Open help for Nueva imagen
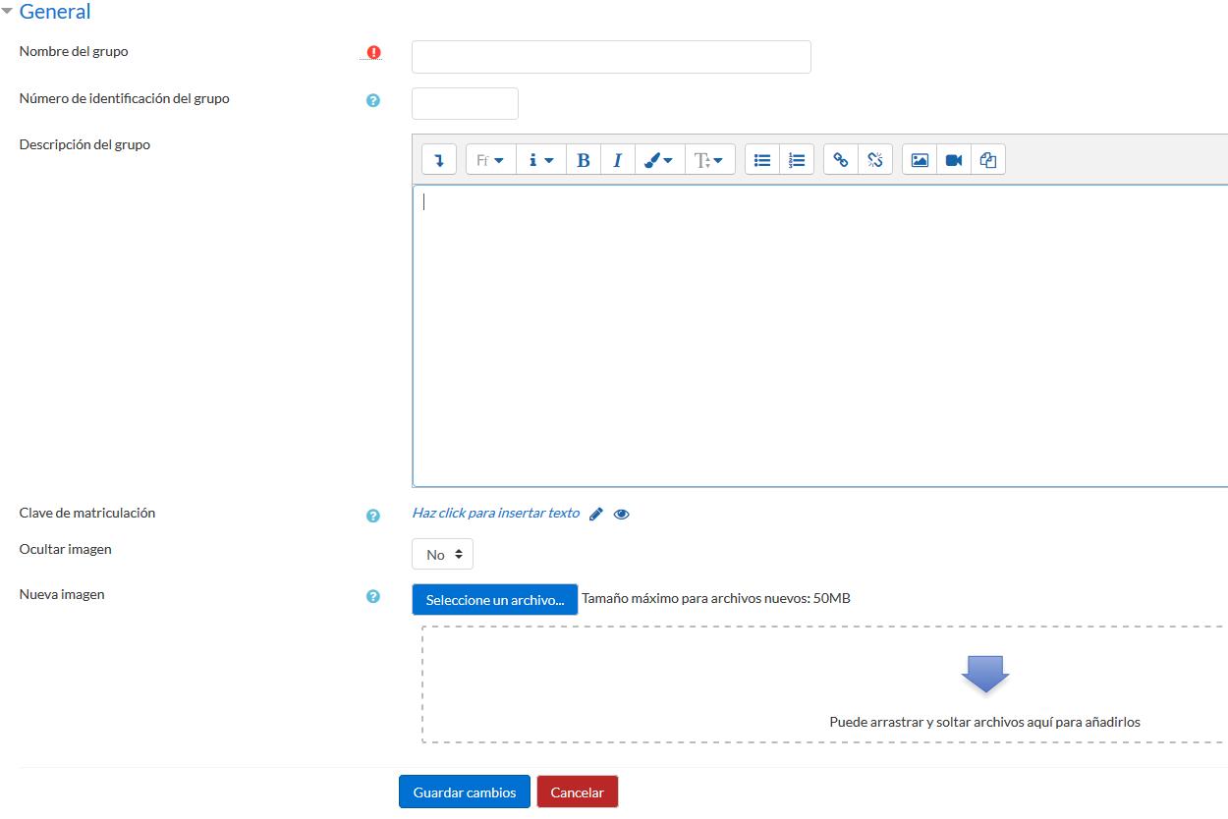The height and width of the screenshot is (819, 1228). coord(373,596)
